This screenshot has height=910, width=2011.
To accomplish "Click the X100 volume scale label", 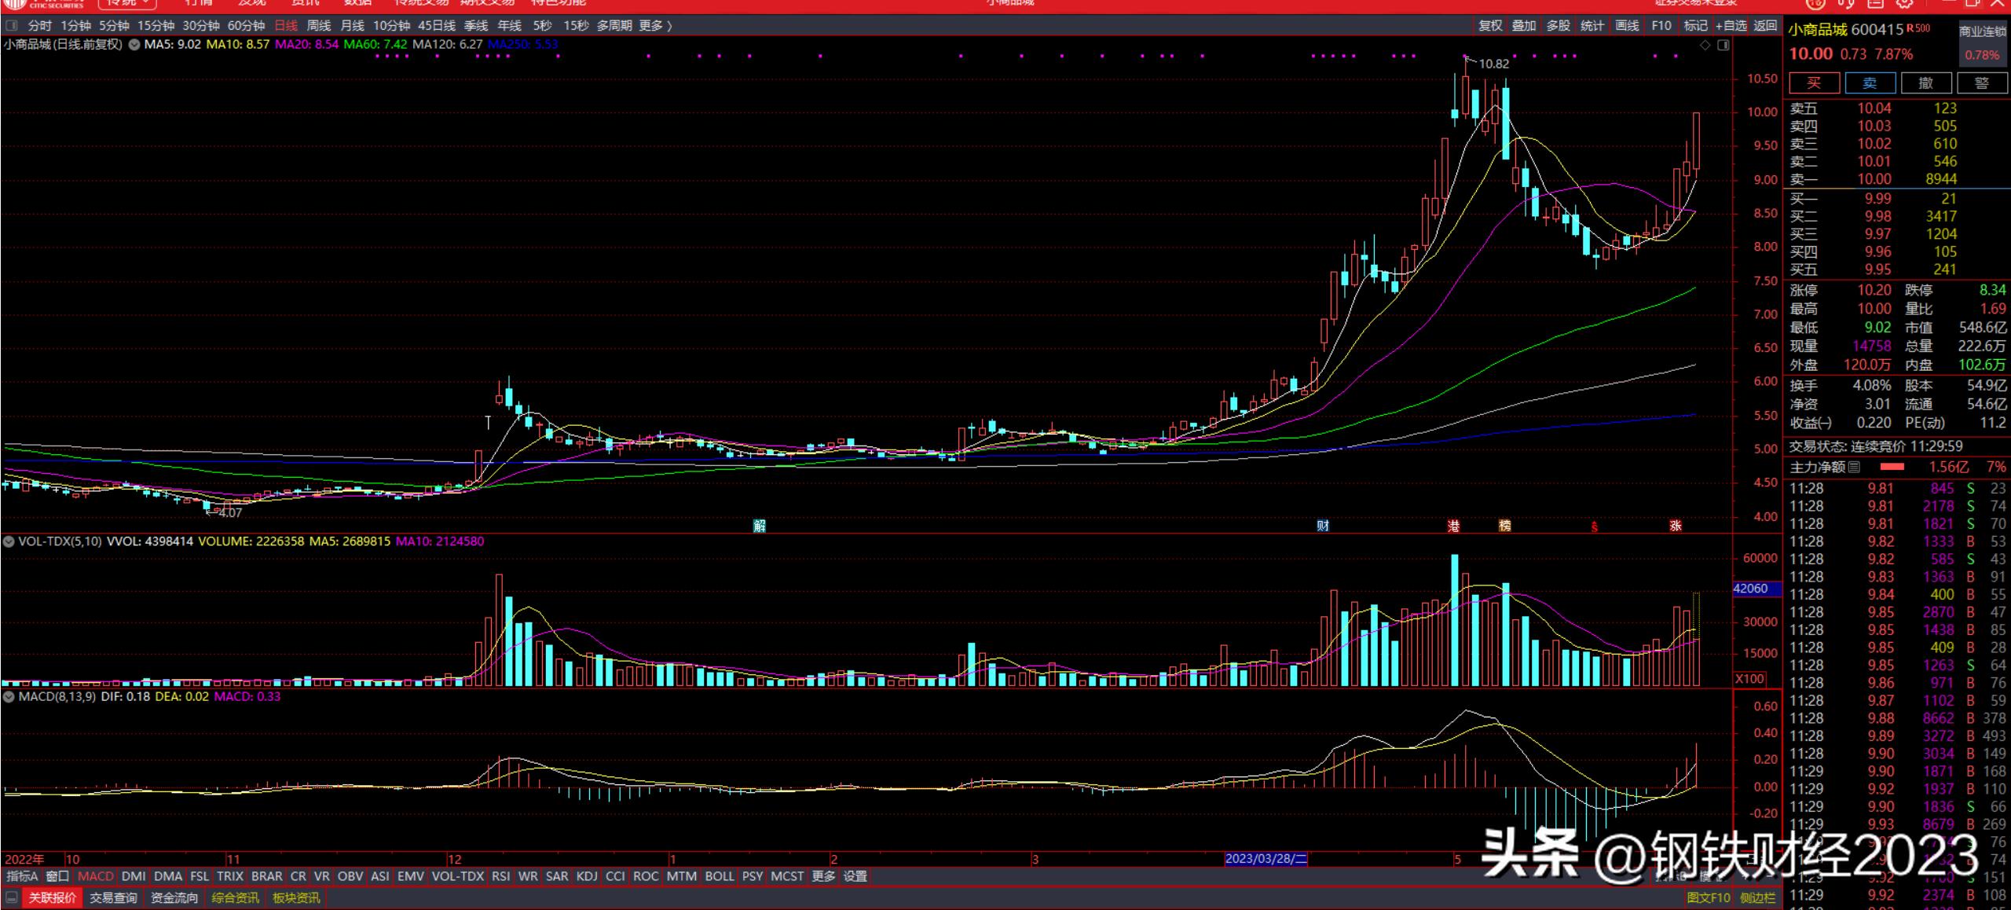I will pos(1749,679).
